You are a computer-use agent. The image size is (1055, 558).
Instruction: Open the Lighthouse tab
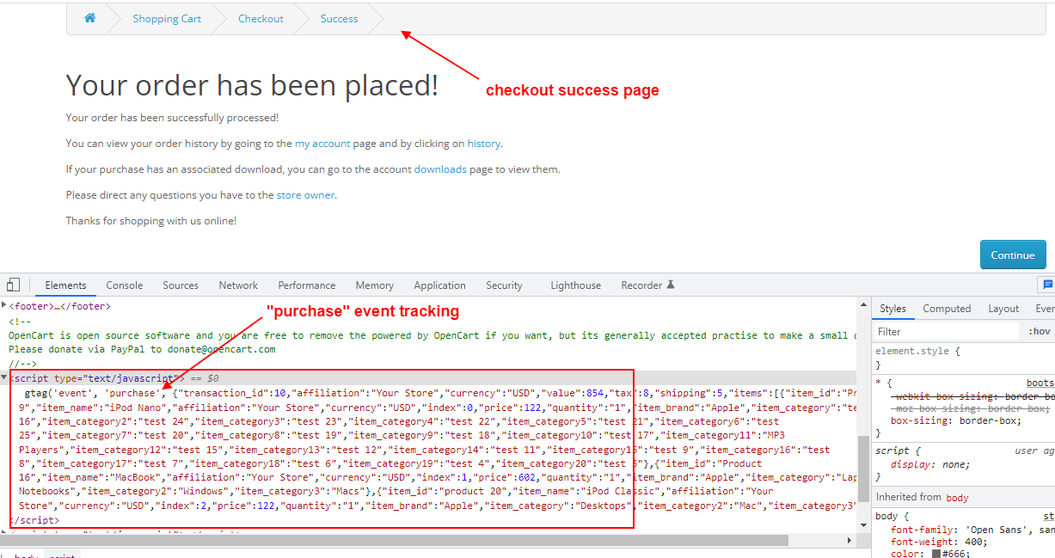tap(576, 285)
